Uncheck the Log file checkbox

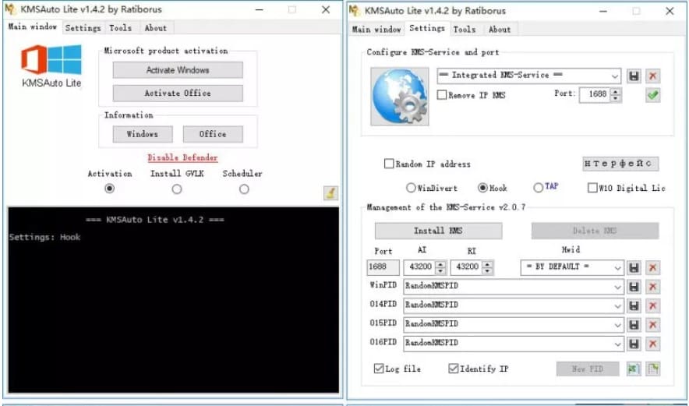pos(378,369)
